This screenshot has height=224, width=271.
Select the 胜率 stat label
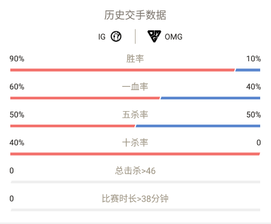coord(135,59)
